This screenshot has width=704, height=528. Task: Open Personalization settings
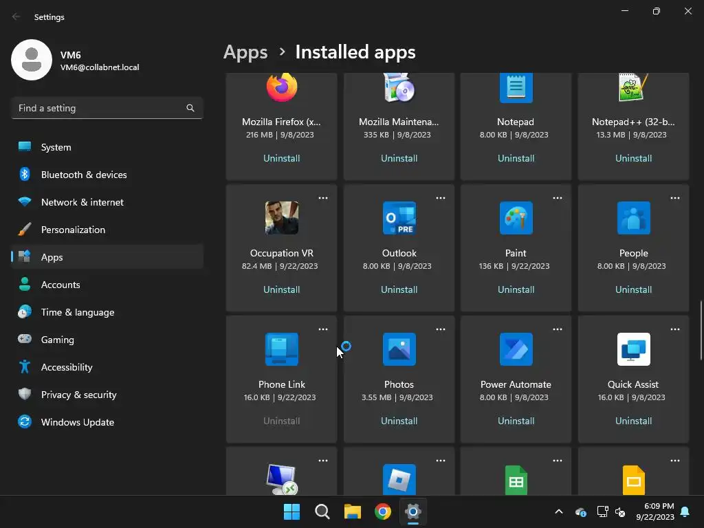pyautogui.click(x=107, y=230)
